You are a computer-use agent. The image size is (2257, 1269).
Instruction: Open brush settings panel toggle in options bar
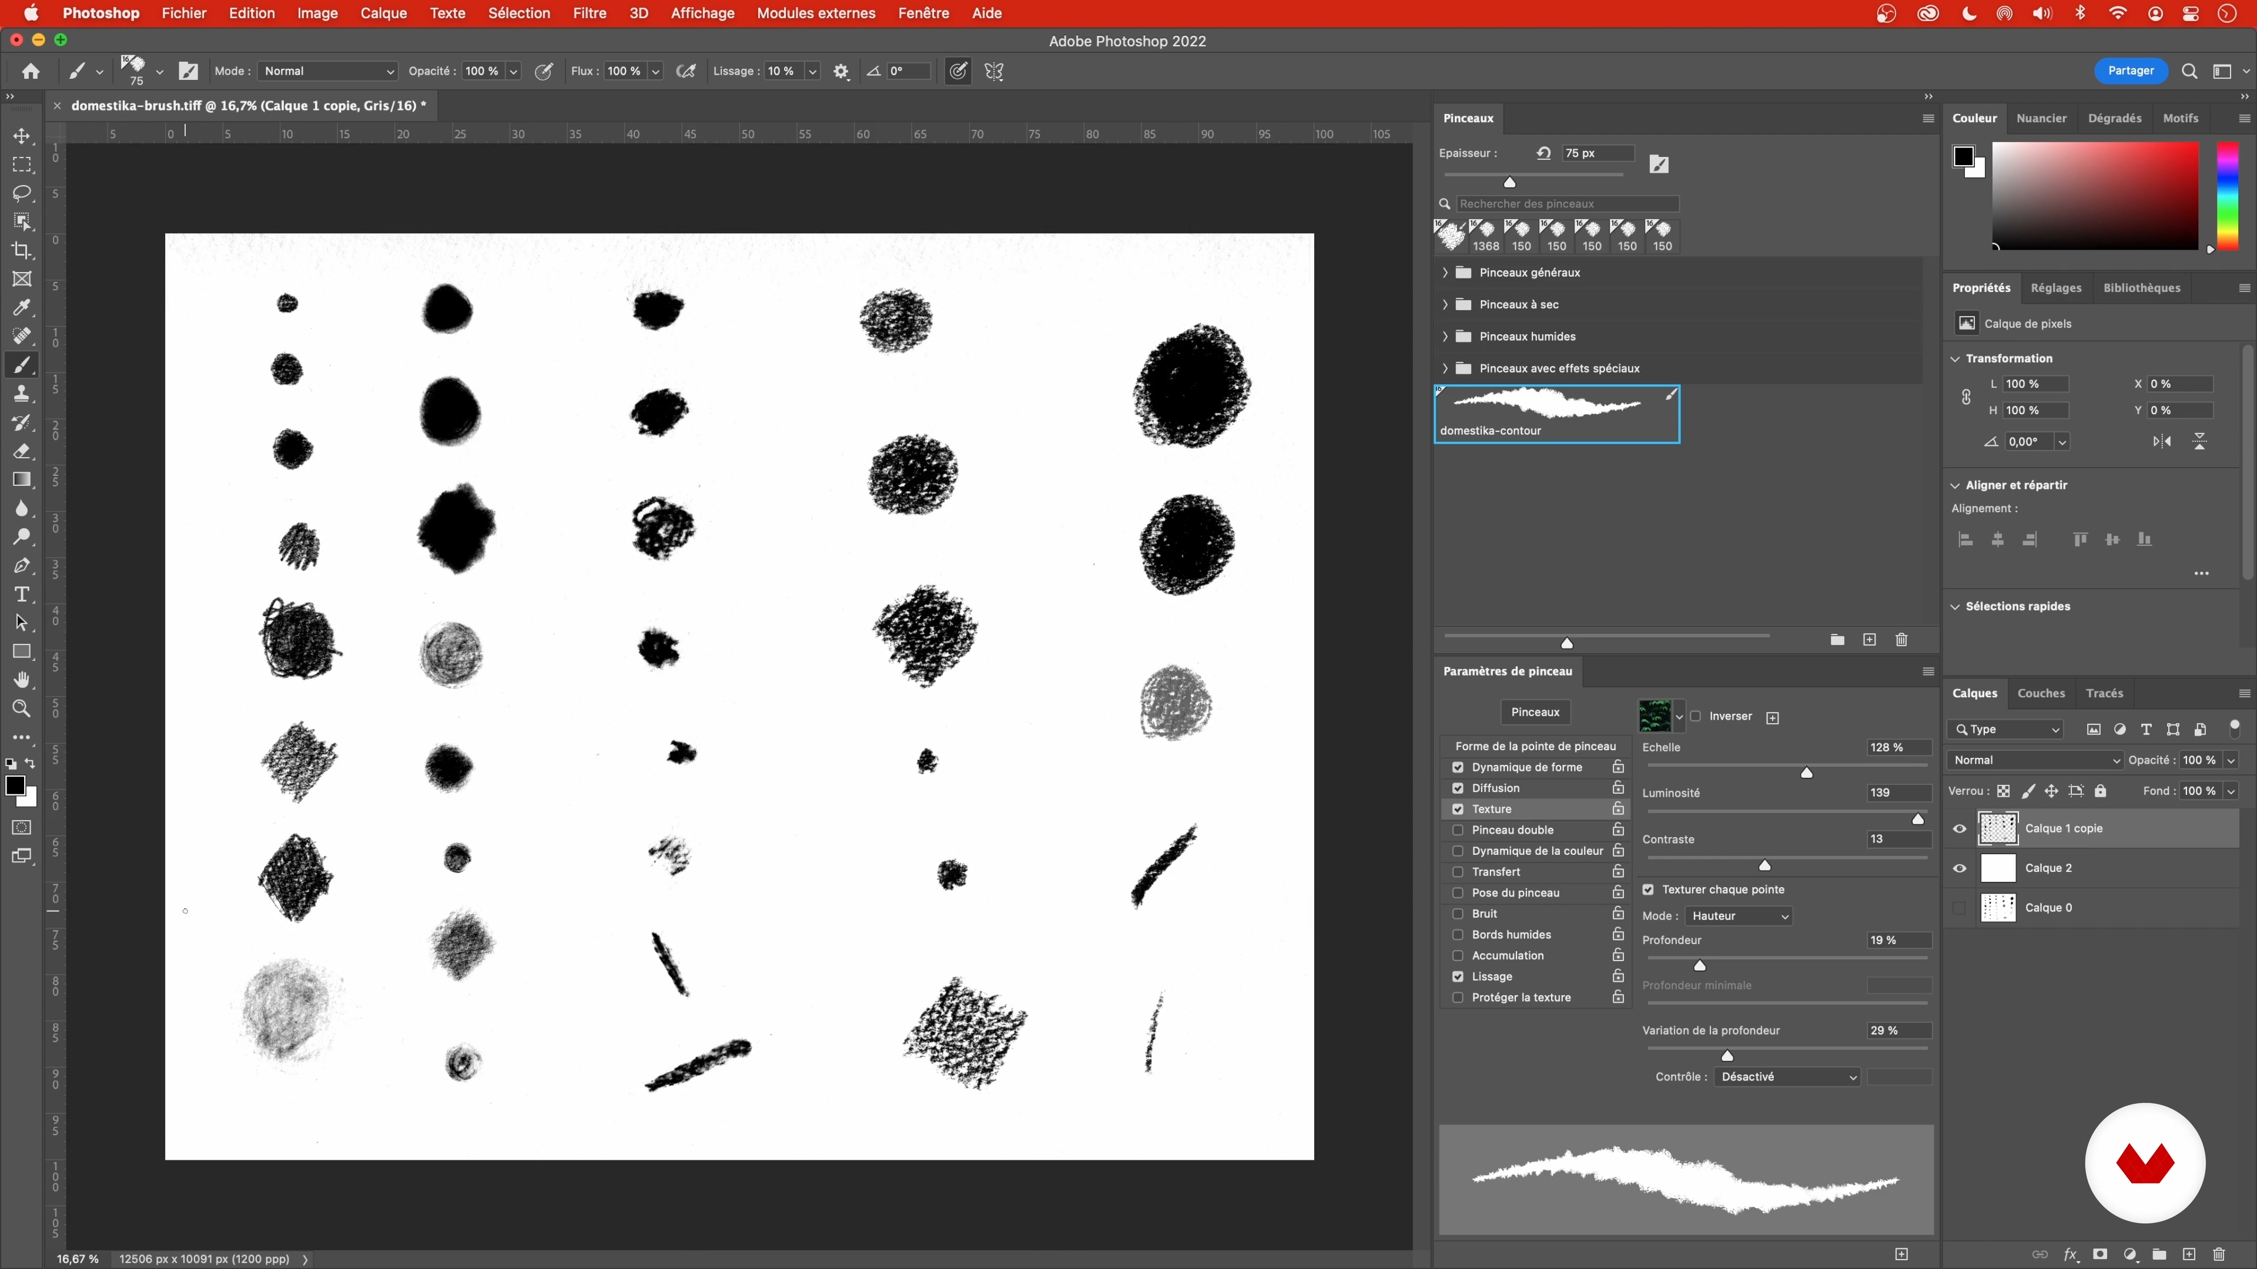coord(188,71)
